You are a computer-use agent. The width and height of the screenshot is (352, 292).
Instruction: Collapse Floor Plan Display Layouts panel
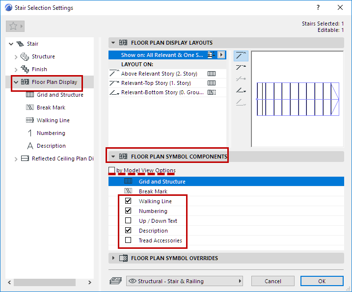(x=113, y=43)
